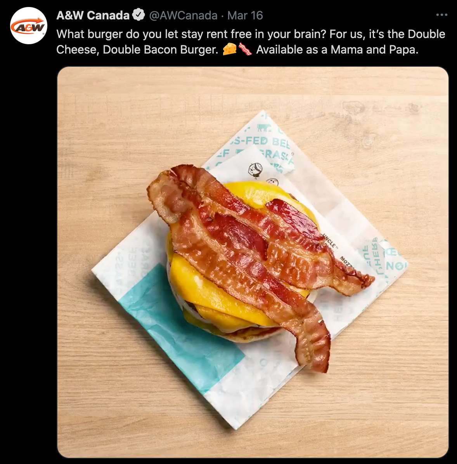
Task: Click the bacon emoji in tweet
Action: click(245, 49)
